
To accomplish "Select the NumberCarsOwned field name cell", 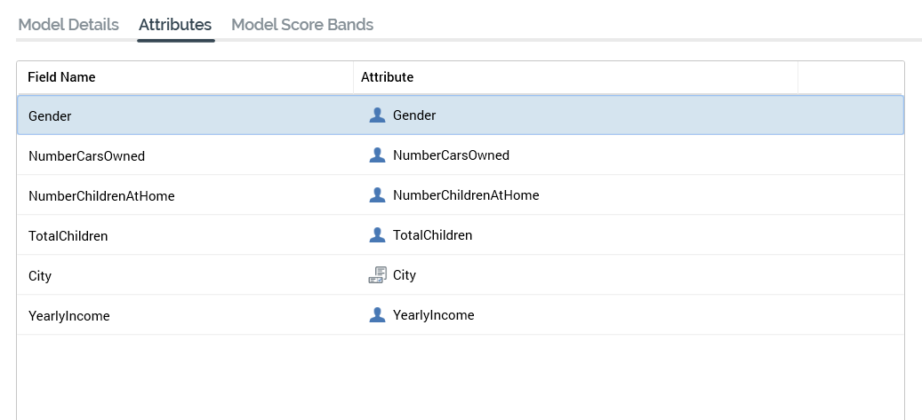I will (87, 156).
